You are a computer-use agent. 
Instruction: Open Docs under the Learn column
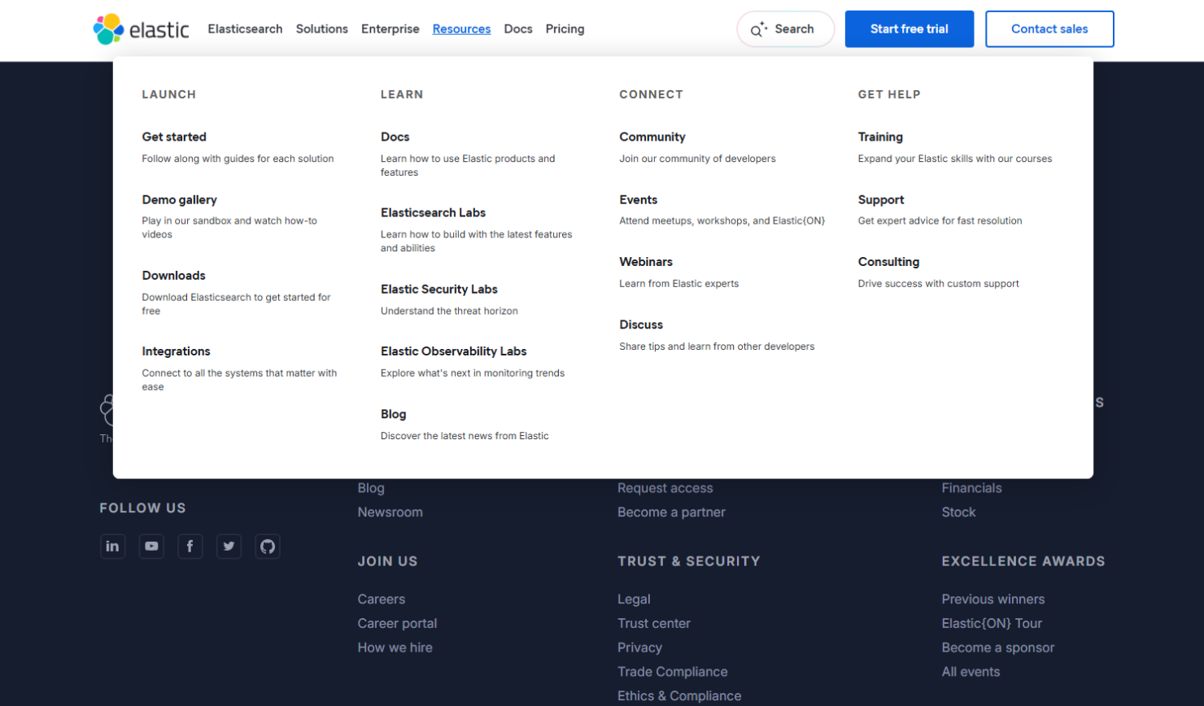(395, 137)
